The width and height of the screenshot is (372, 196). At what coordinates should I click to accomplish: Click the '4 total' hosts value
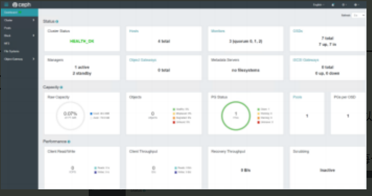pyautogui.click(x=164, y=41)
